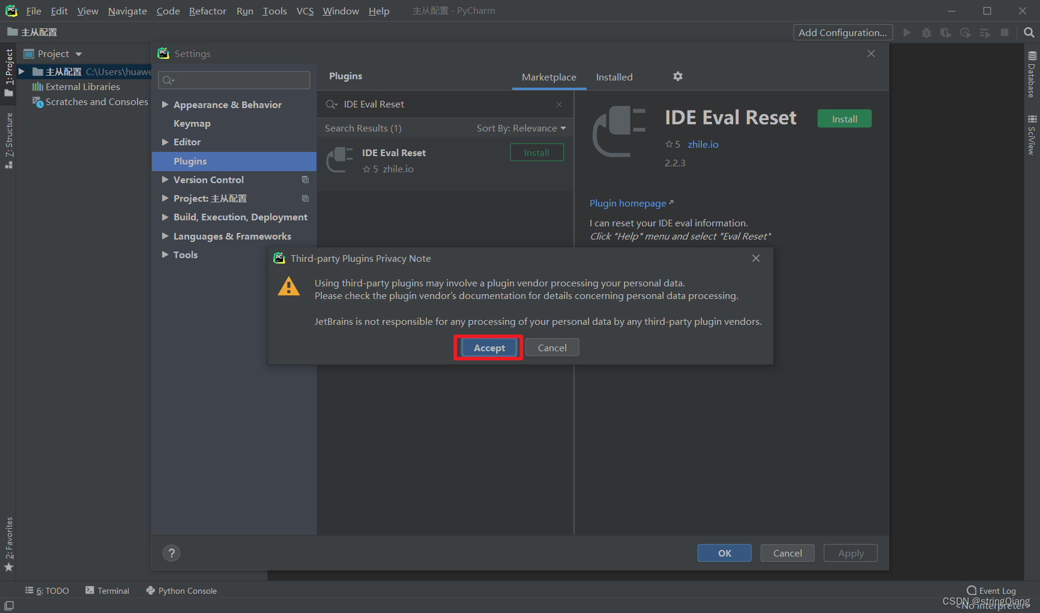Click the Debug bug icon in toolbar

[x=927, y=32]
